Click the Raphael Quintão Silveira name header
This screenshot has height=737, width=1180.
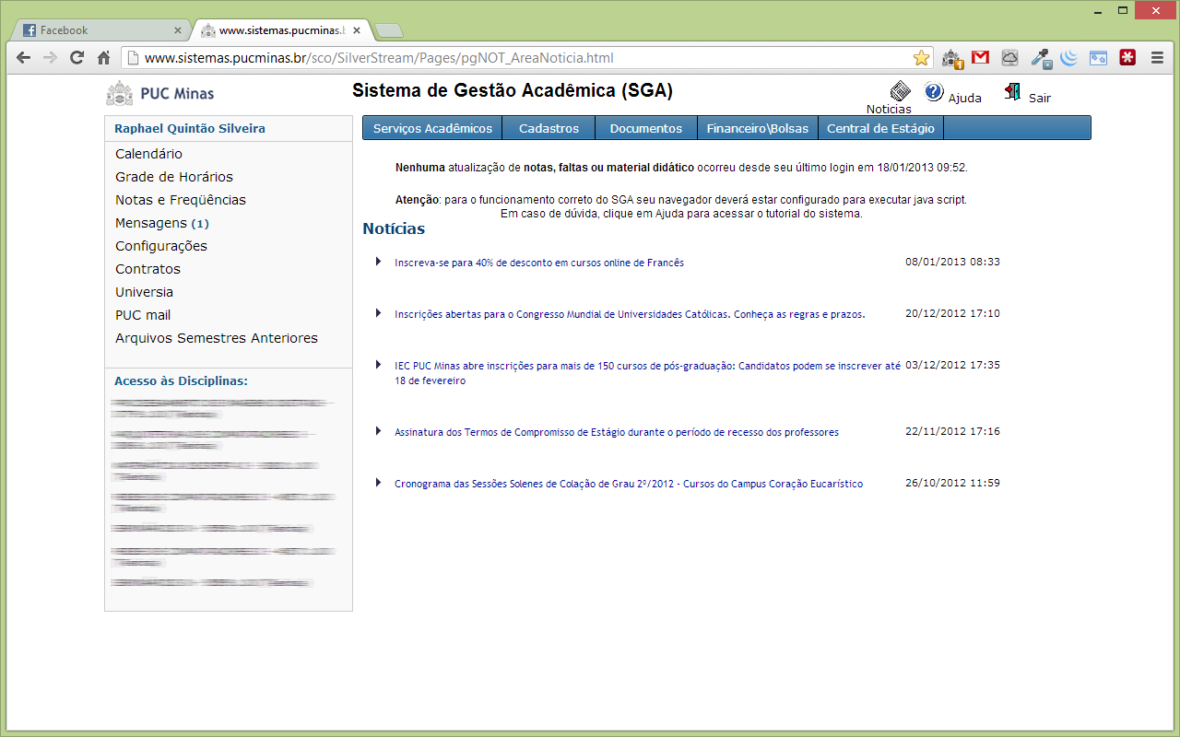click(x=190, y=129)
